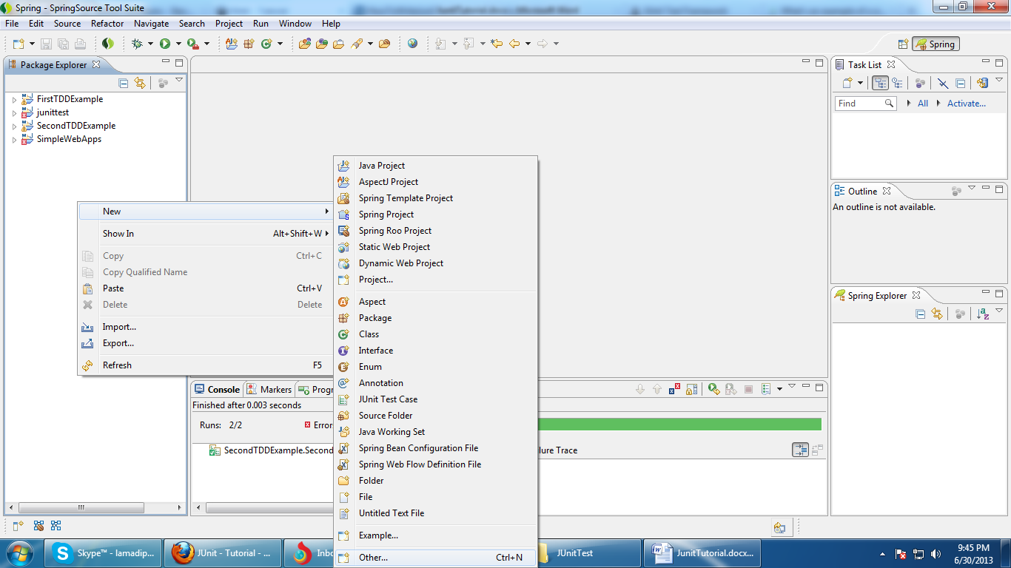This screenshot has width=1011, height=568.
Task: Open the Debug button dropdown arrow
Action: click(150, 44)
